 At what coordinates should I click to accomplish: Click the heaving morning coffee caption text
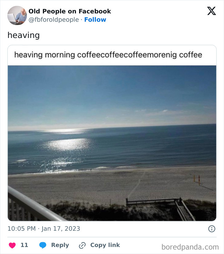108,55
